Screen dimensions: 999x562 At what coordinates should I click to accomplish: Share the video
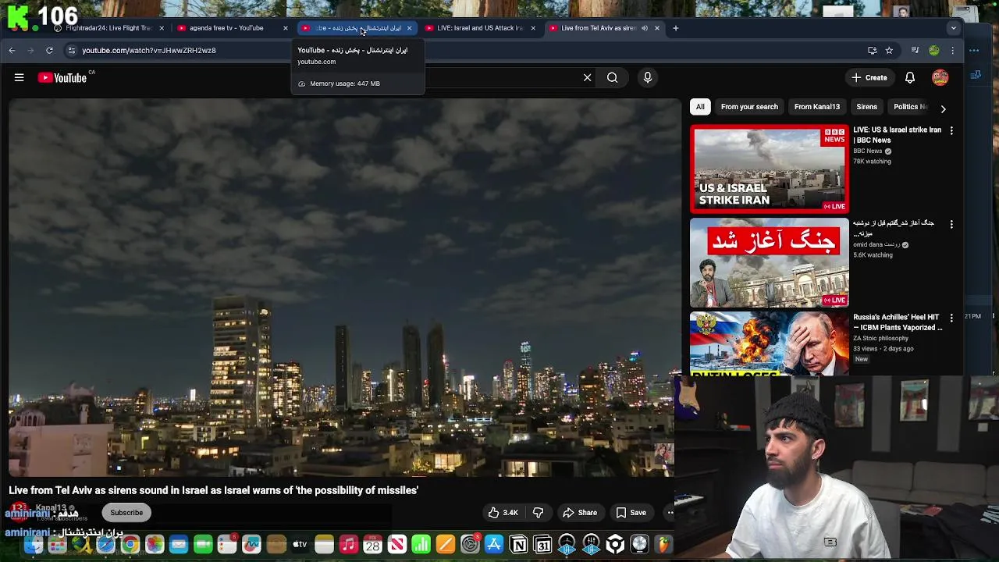[x=580, y=513]
